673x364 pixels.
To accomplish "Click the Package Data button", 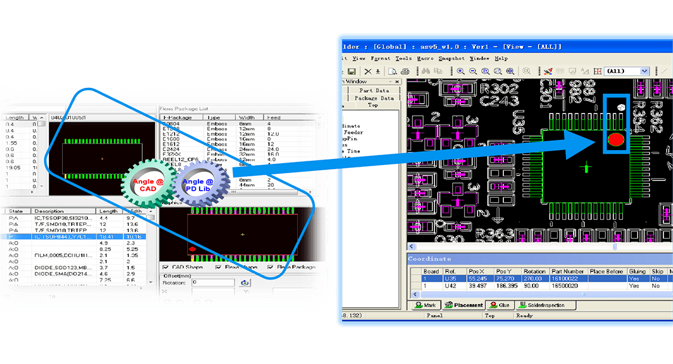I will [x=374, y=98].
